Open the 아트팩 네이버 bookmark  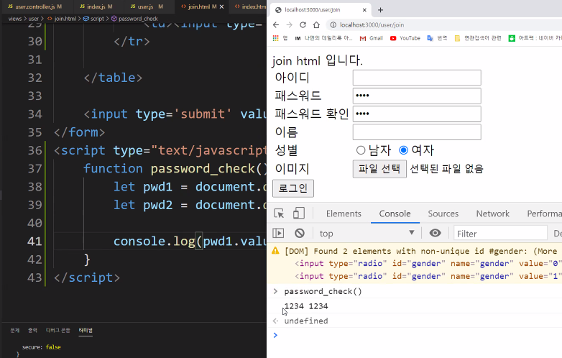coord(535,38)
